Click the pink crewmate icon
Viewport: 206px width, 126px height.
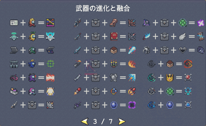point(32,91)
